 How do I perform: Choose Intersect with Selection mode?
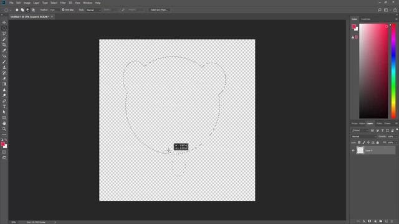(x=33, y=10)
